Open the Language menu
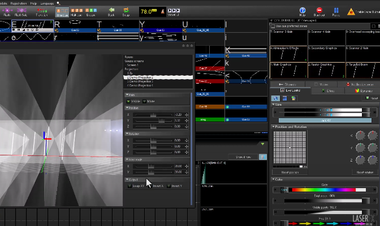 coord(47,3)
